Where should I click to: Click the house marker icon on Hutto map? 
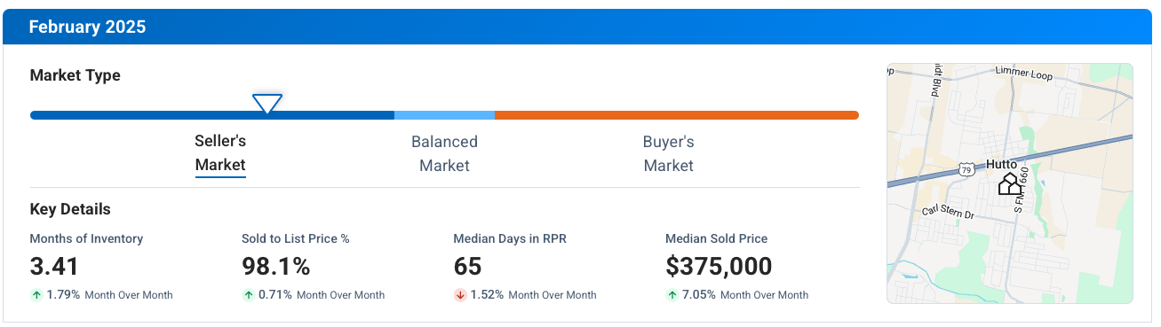1010,184
